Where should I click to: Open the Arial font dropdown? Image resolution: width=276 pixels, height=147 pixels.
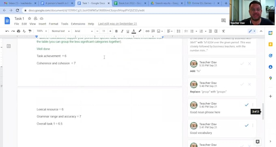[84, 31]
